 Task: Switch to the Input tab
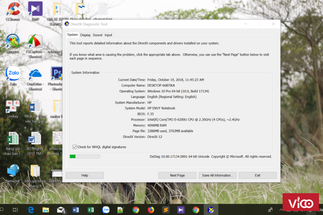[x=108, y=35]
